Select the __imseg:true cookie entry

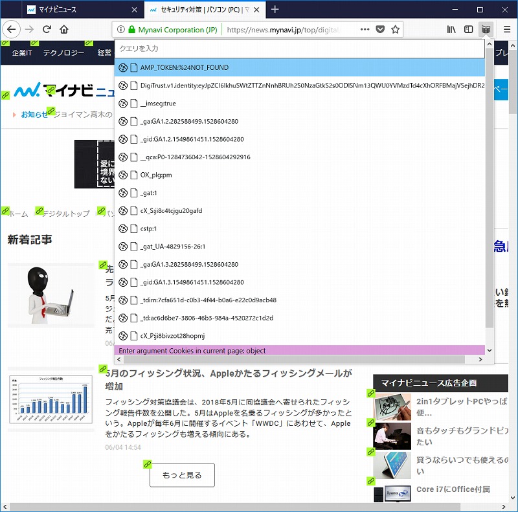tap(299, 104)
